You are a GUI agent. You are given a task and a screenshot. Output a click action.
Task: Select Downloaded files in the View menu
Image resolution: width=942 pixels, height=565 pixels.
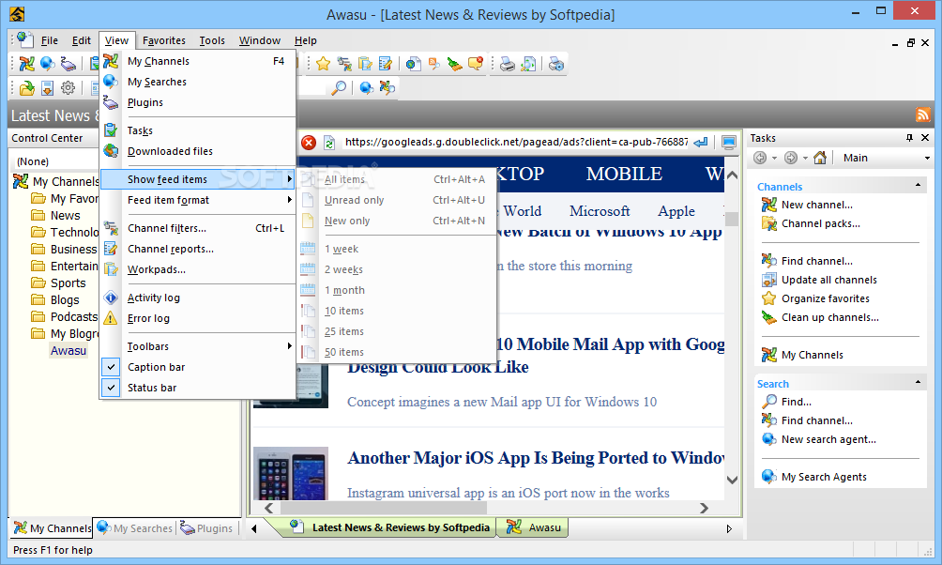[x=198, y=151]
